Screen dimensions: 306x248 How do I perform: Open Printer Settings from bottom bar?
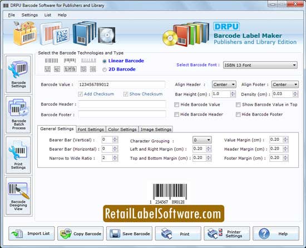227,234
